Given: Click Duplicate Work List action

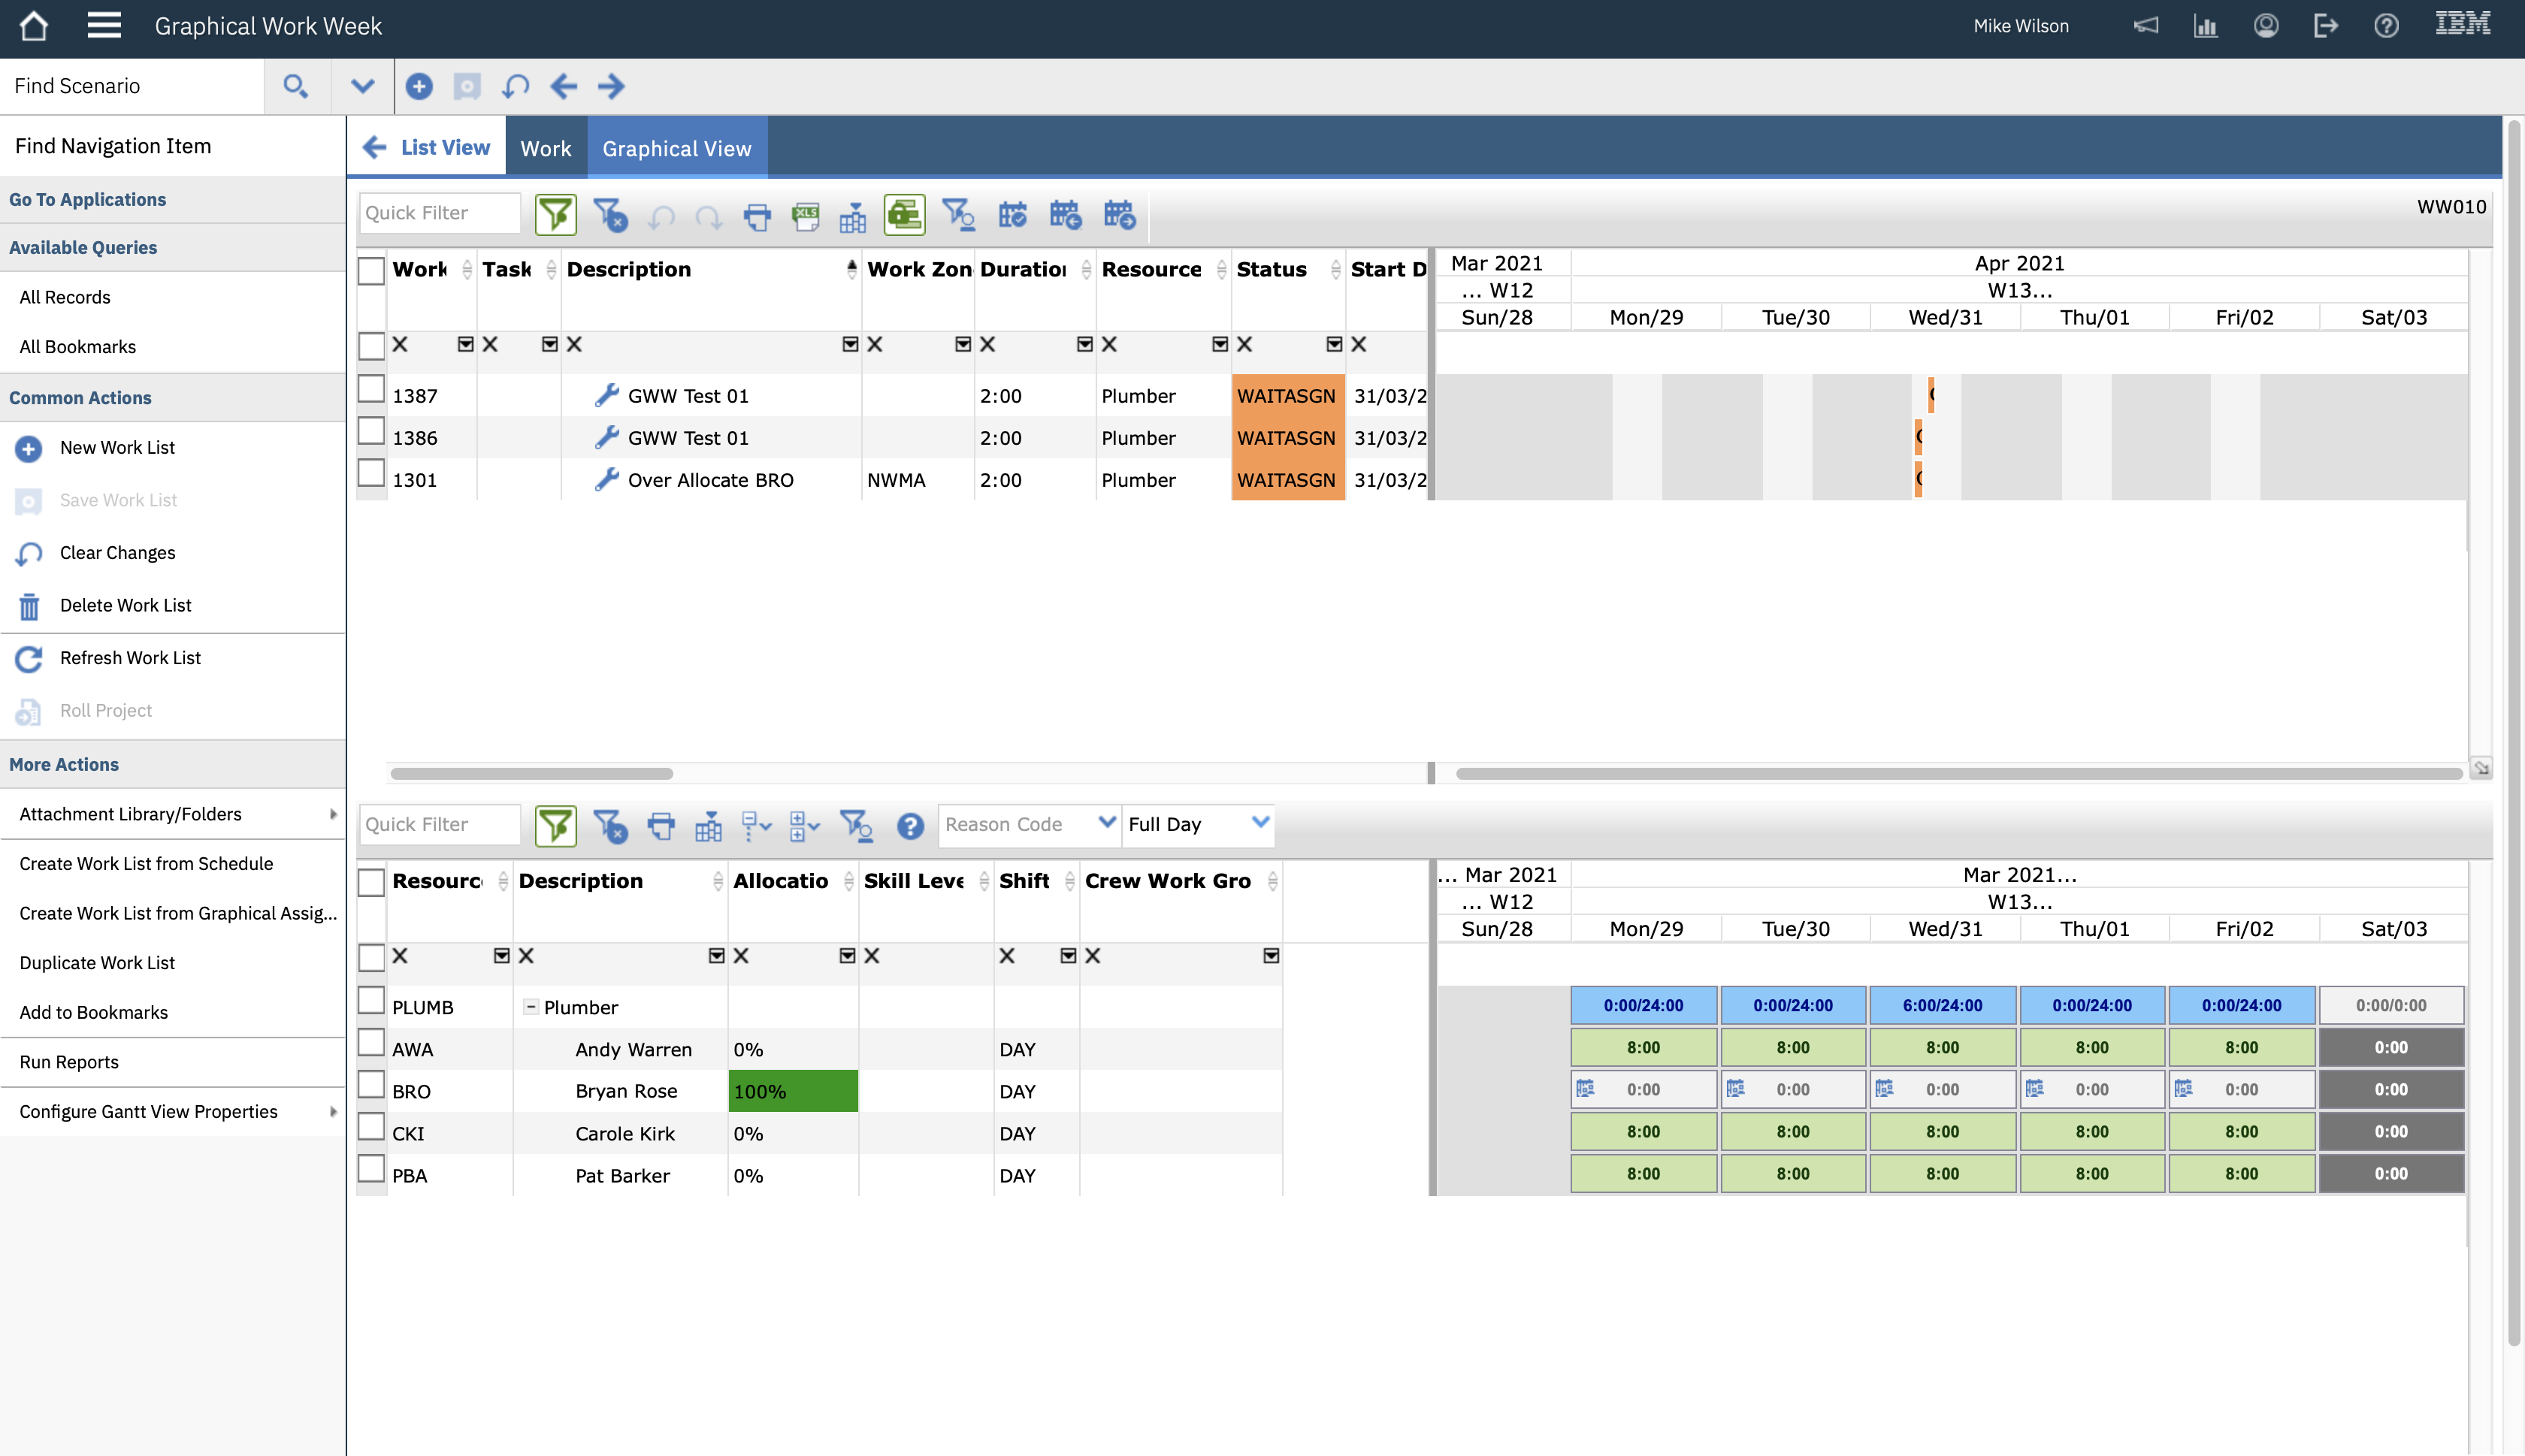Looking at the screenshot, I should tap(97, 963).
